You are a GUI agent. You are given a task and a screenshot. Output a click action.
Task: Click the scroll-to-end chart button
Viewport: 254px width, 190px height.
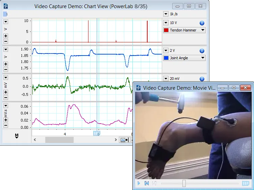point(124,140)
